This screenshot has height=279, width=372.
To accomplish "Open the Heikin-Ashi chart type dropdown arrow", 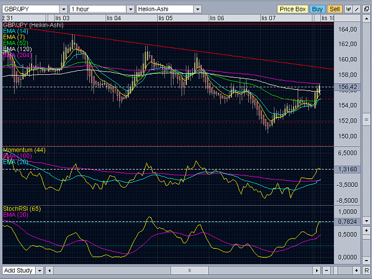I will click(198, 10).
